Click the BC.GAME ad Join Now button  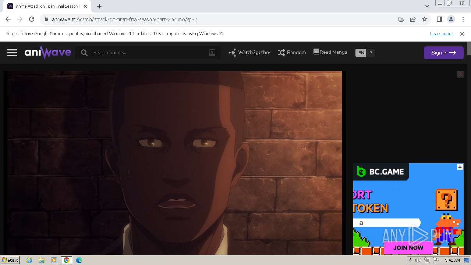[x=408, y=248]
